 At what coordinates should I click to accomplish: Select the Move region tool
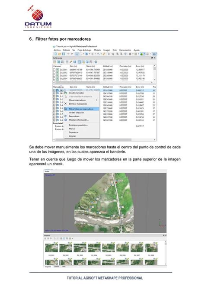pos(86,54)
